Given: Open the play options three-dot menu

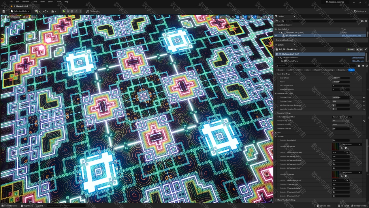Looking at the screenshot, I should pos(80,11).
